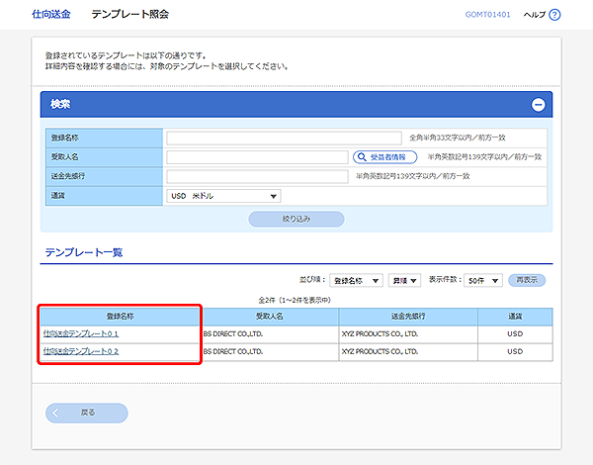Open 受益者情報 lookup with magnifier icon
This screenshot has height=465, width=593.
384,156
